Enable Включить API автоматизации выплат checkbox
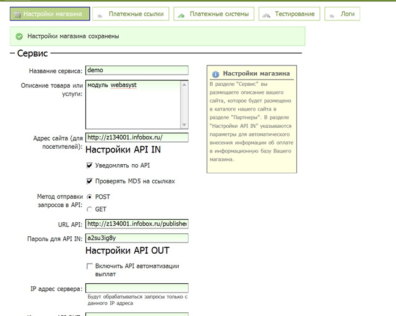Screen dimensions: 396x316 point(90,266)
